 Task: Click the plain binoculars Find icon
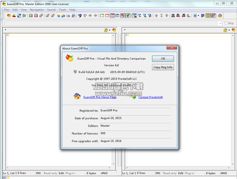click(x=173, y=16)
